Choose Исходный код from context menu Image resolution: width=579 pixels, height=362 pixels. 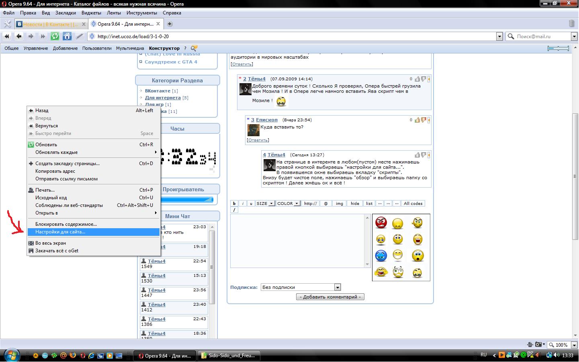(x=93, y=198)
